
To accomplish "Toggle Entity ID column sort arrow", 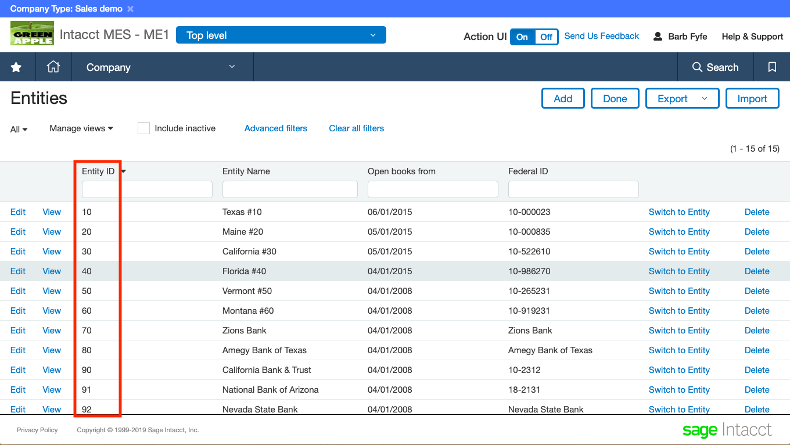I will point(123,171).
